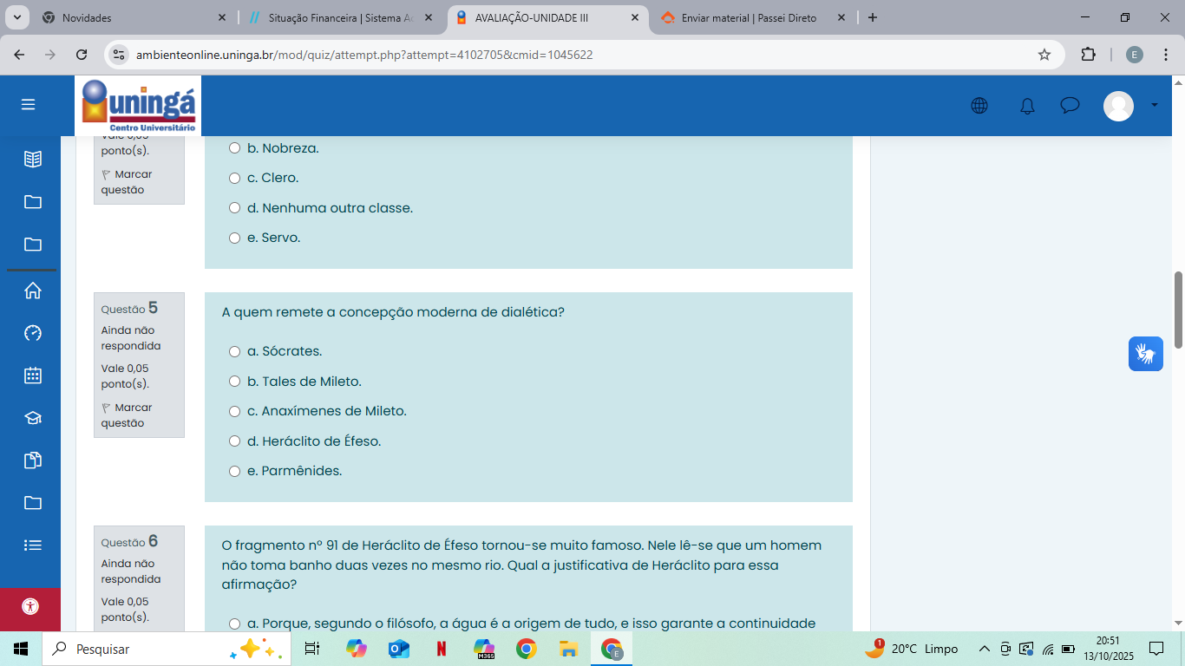Select 'e. Parmênides' radio option

point(234,471)
